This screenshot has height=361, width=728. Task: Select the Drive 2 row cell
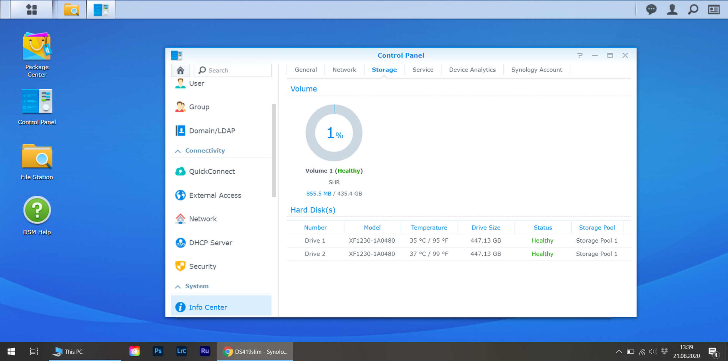click(x=315, y=254)
